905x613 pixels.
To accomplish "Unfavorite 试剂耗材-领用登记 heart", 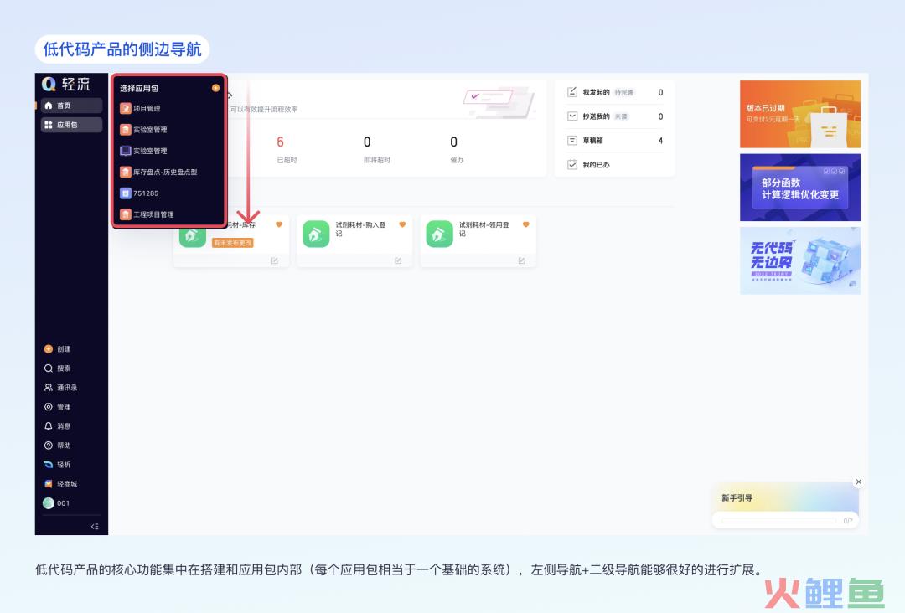I will tap(525, 225).
